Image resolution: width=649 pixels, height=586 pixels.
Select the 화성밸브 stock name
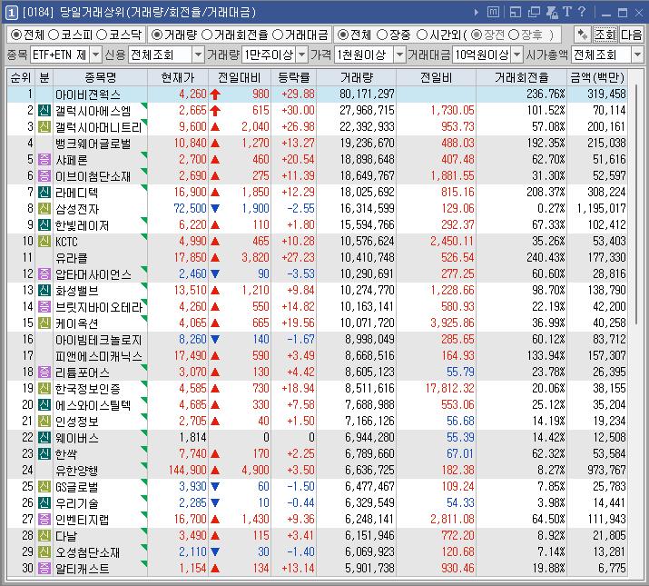tap(77, 291)
